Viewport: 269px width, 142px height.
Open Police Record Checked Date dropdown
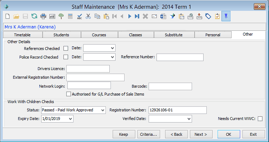pyautogui.click(x=113, y=57)
